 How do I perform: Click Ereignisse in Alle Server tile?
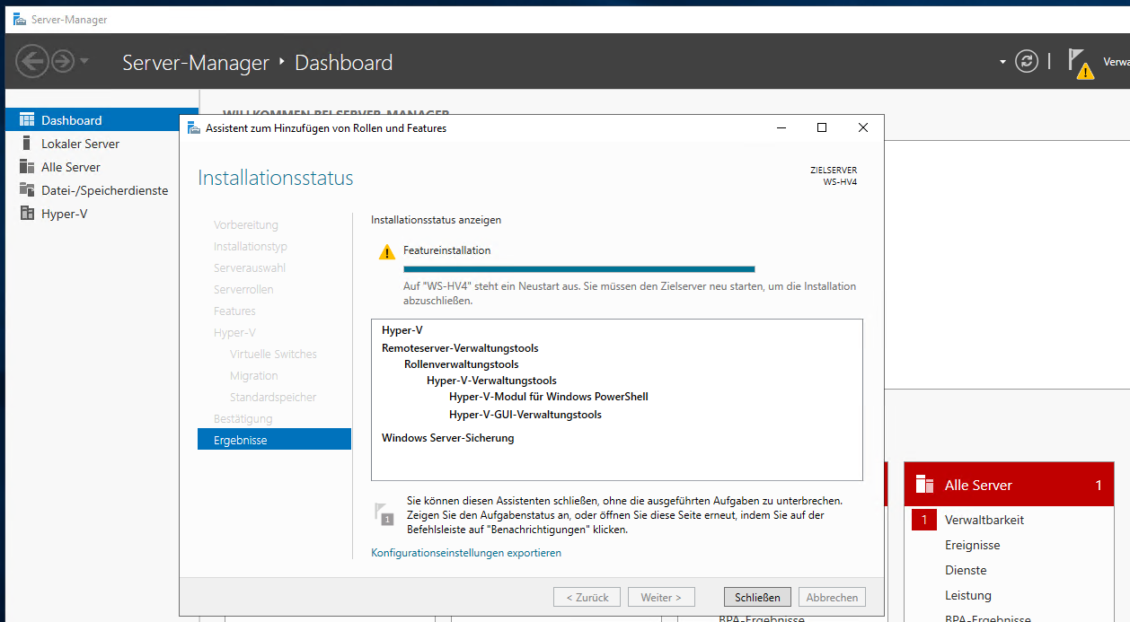coord(973,545)
